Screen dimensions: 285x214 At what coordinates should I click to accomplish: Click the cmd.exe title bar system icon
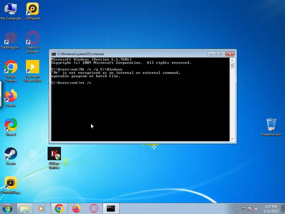click(54, 54)
